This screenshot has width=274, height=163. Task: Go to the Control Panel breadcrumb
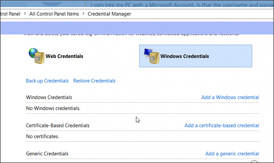coord(10,14)
